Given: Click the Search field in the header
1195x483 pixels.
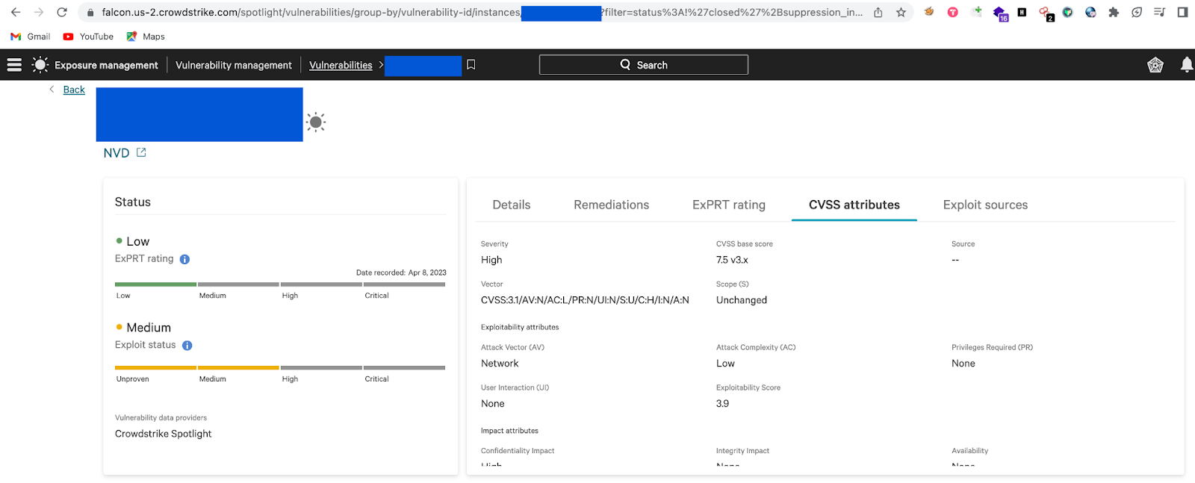Looking at the screenshot, I should coord(644,65).
